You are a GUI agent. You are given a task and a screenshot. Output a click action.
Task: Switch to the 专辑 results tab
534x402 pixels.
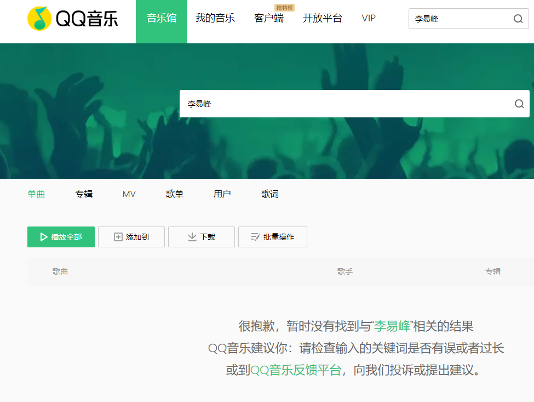(84, 194)
